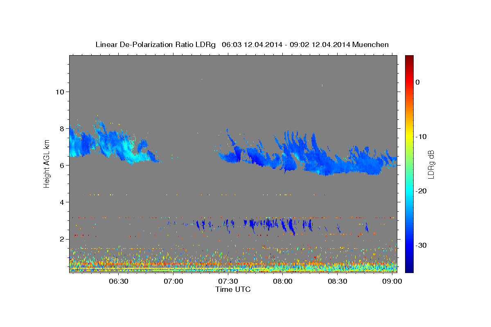
Task: Click the station name "Muenchen" in the title
Action: (x=371, y=45)
